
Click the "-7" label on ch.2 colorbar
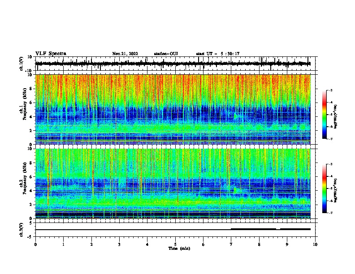point(330,213)
